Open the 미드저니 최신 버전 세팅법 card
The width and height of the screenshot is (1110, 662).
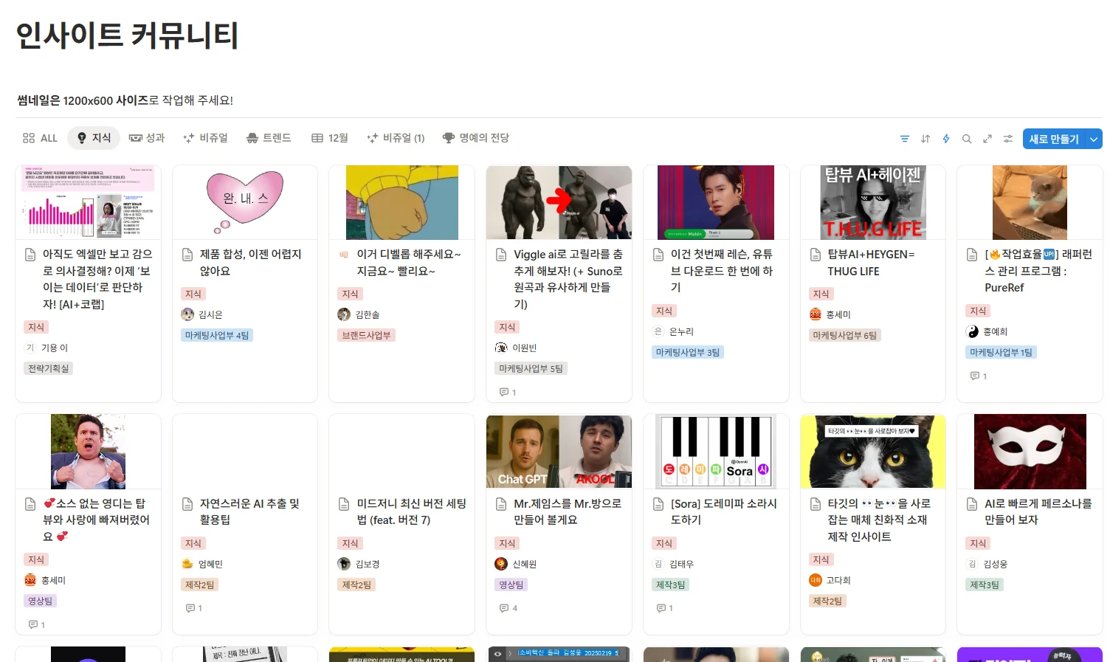pos(411,511)
